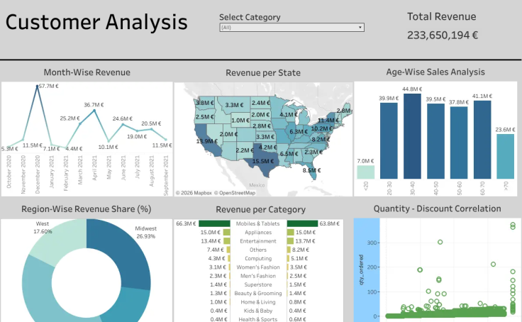Select the Total Revenue value 233,650,194 €
Image resolution: width=522 pixels, height=322 pixels.
[x=443, y=35]
